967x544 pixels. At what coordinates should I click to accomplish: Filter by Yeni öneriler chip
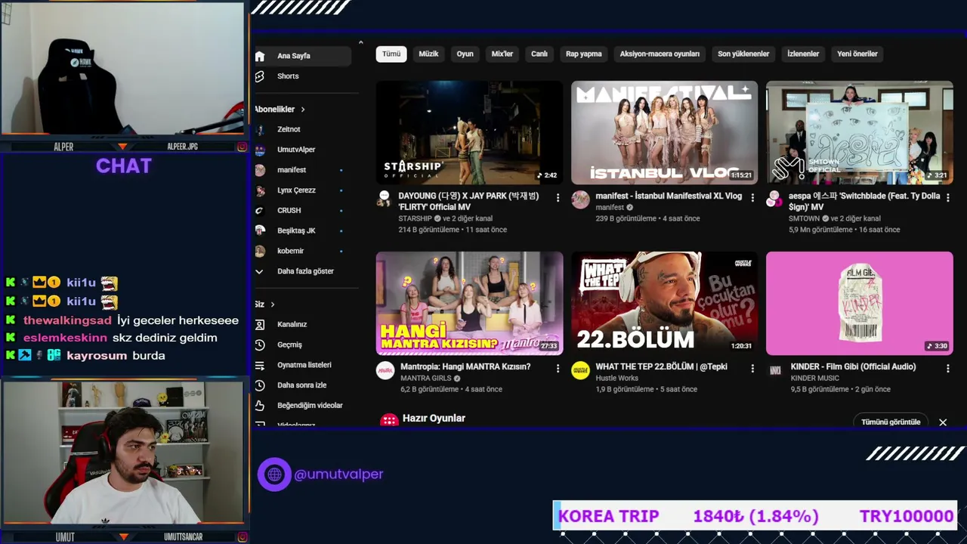[857, 54]
